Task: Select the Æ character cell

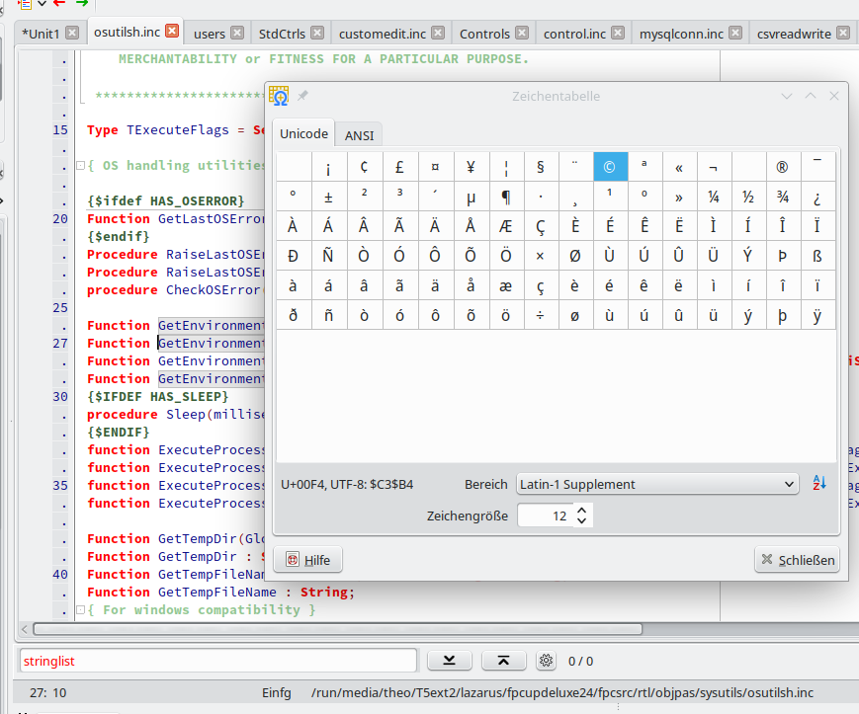Action: (506, 226)
